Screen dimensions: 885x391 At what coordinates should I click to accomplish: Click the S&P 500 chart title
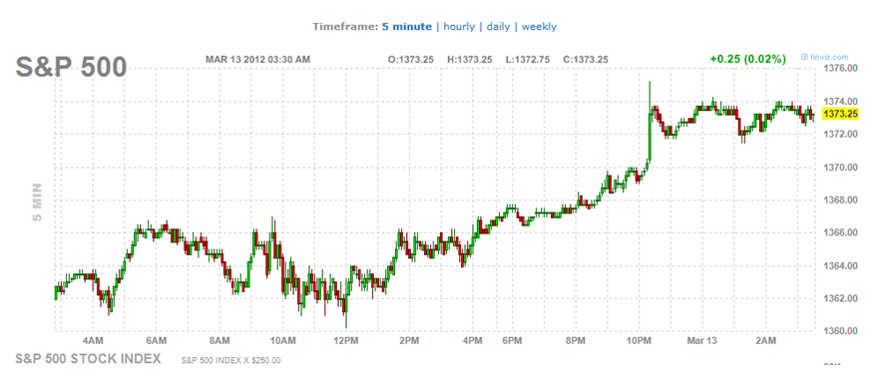tap(71, 68)
